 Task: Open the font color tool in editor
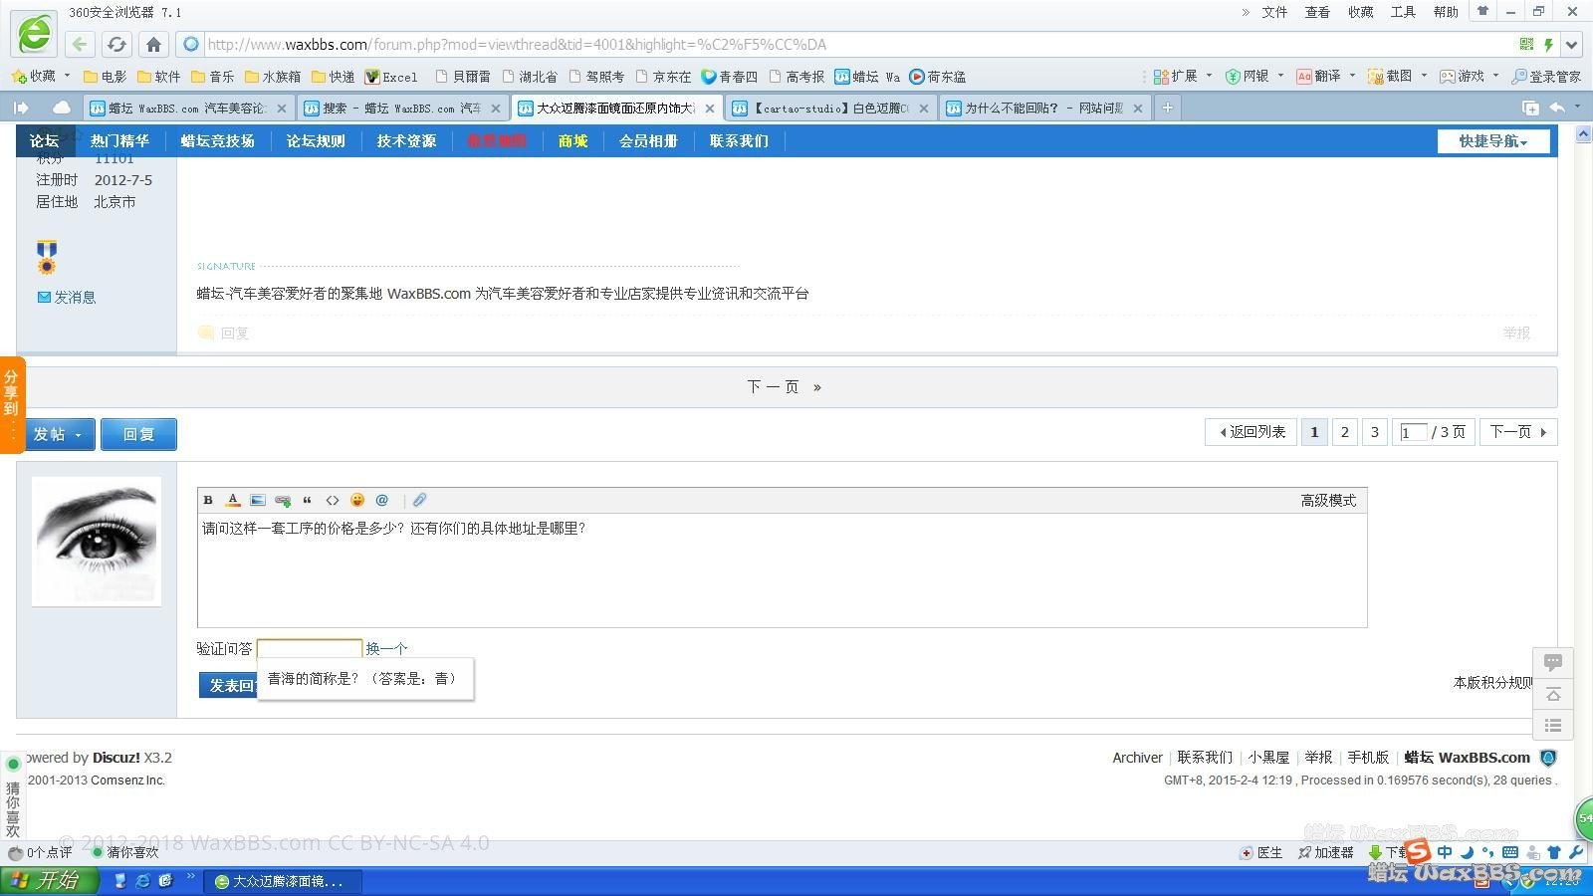[x=233, y=500]
